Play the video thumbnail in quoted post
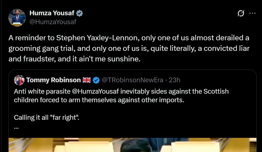The width and height of the screenshot is (262, 152). tap(132, 145)
